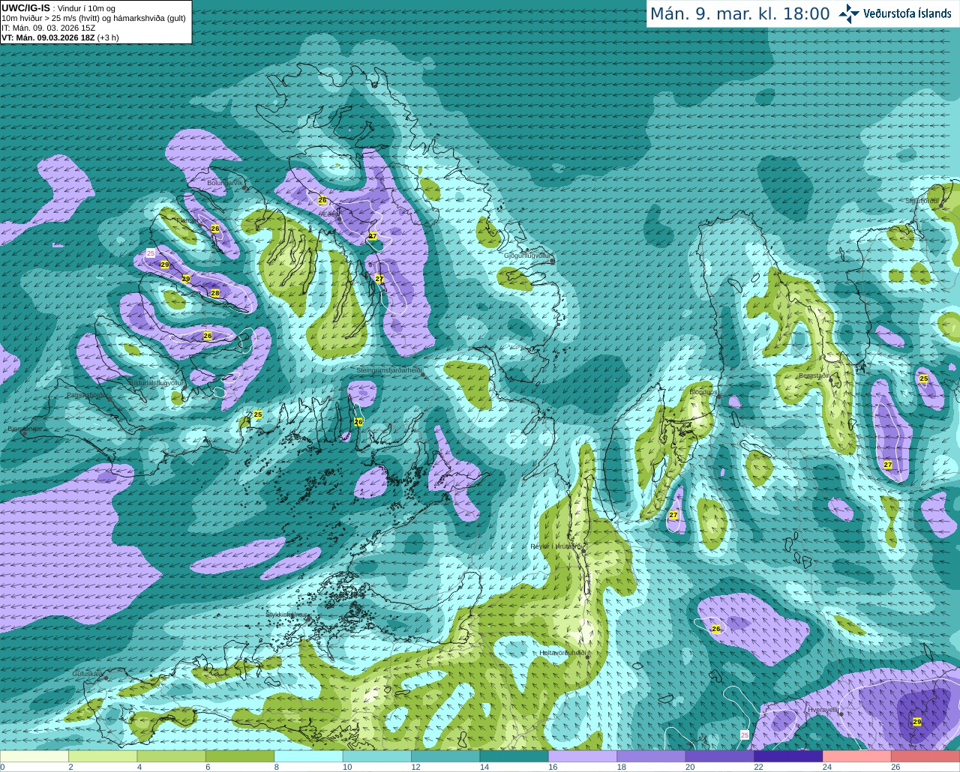The image size is (960, 772).
Task: Click the Steingrímsfjarðarheiði station label
Action: tap(388, 370)
